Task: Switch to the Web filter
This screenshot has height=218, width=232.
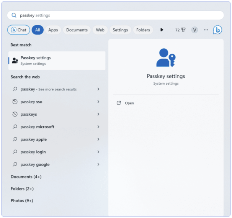Action: (x=100, y=30)
